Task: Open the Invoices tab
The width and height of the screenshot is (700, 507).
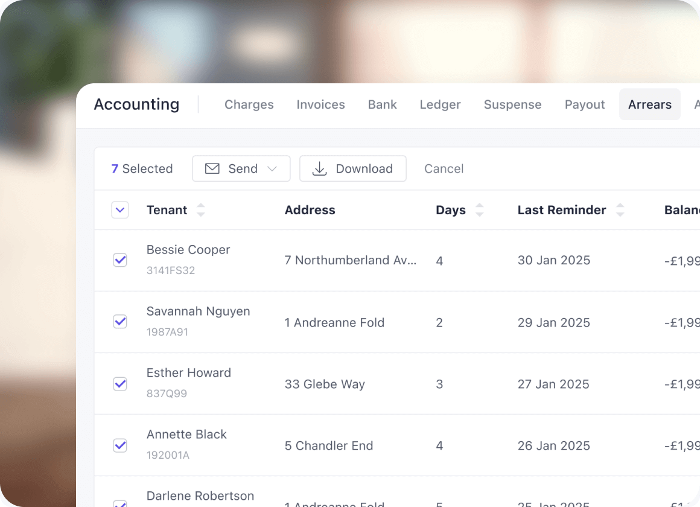Action: (320, 104)
